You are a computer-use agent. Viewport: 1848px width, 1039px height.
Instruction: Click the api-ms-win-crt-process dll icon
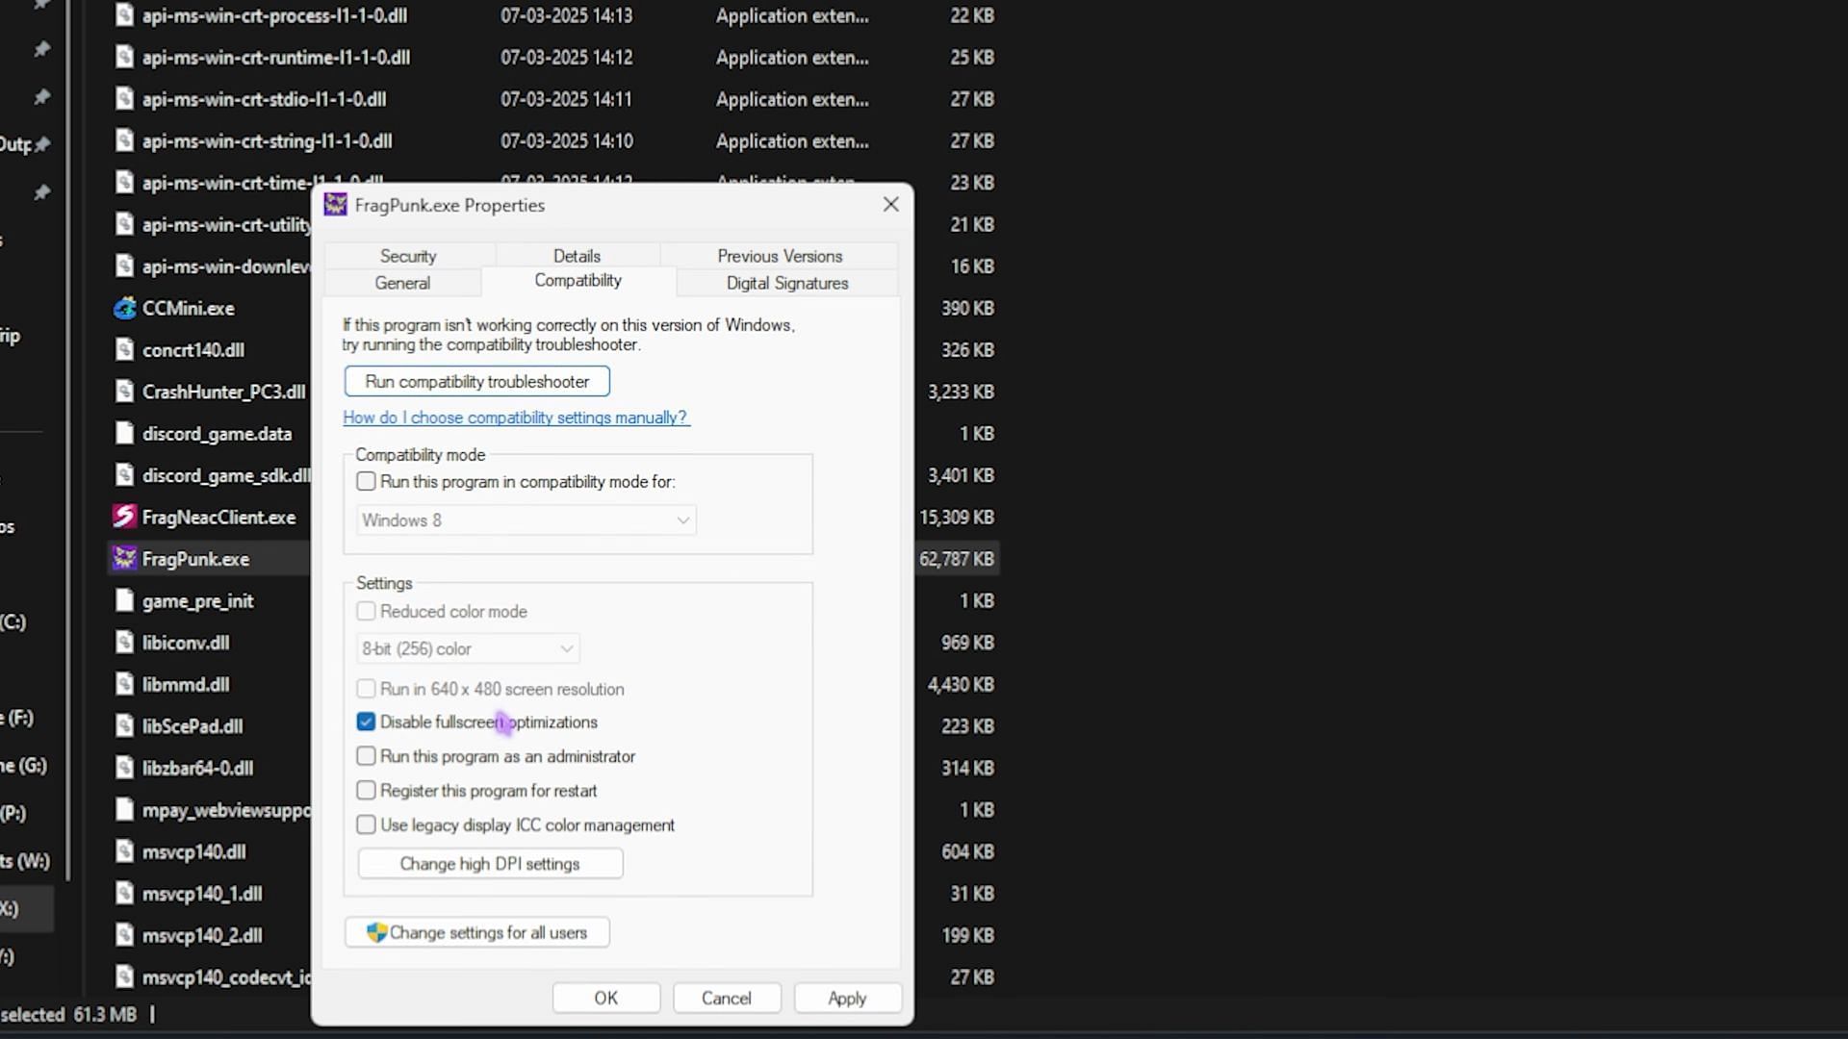124,15
